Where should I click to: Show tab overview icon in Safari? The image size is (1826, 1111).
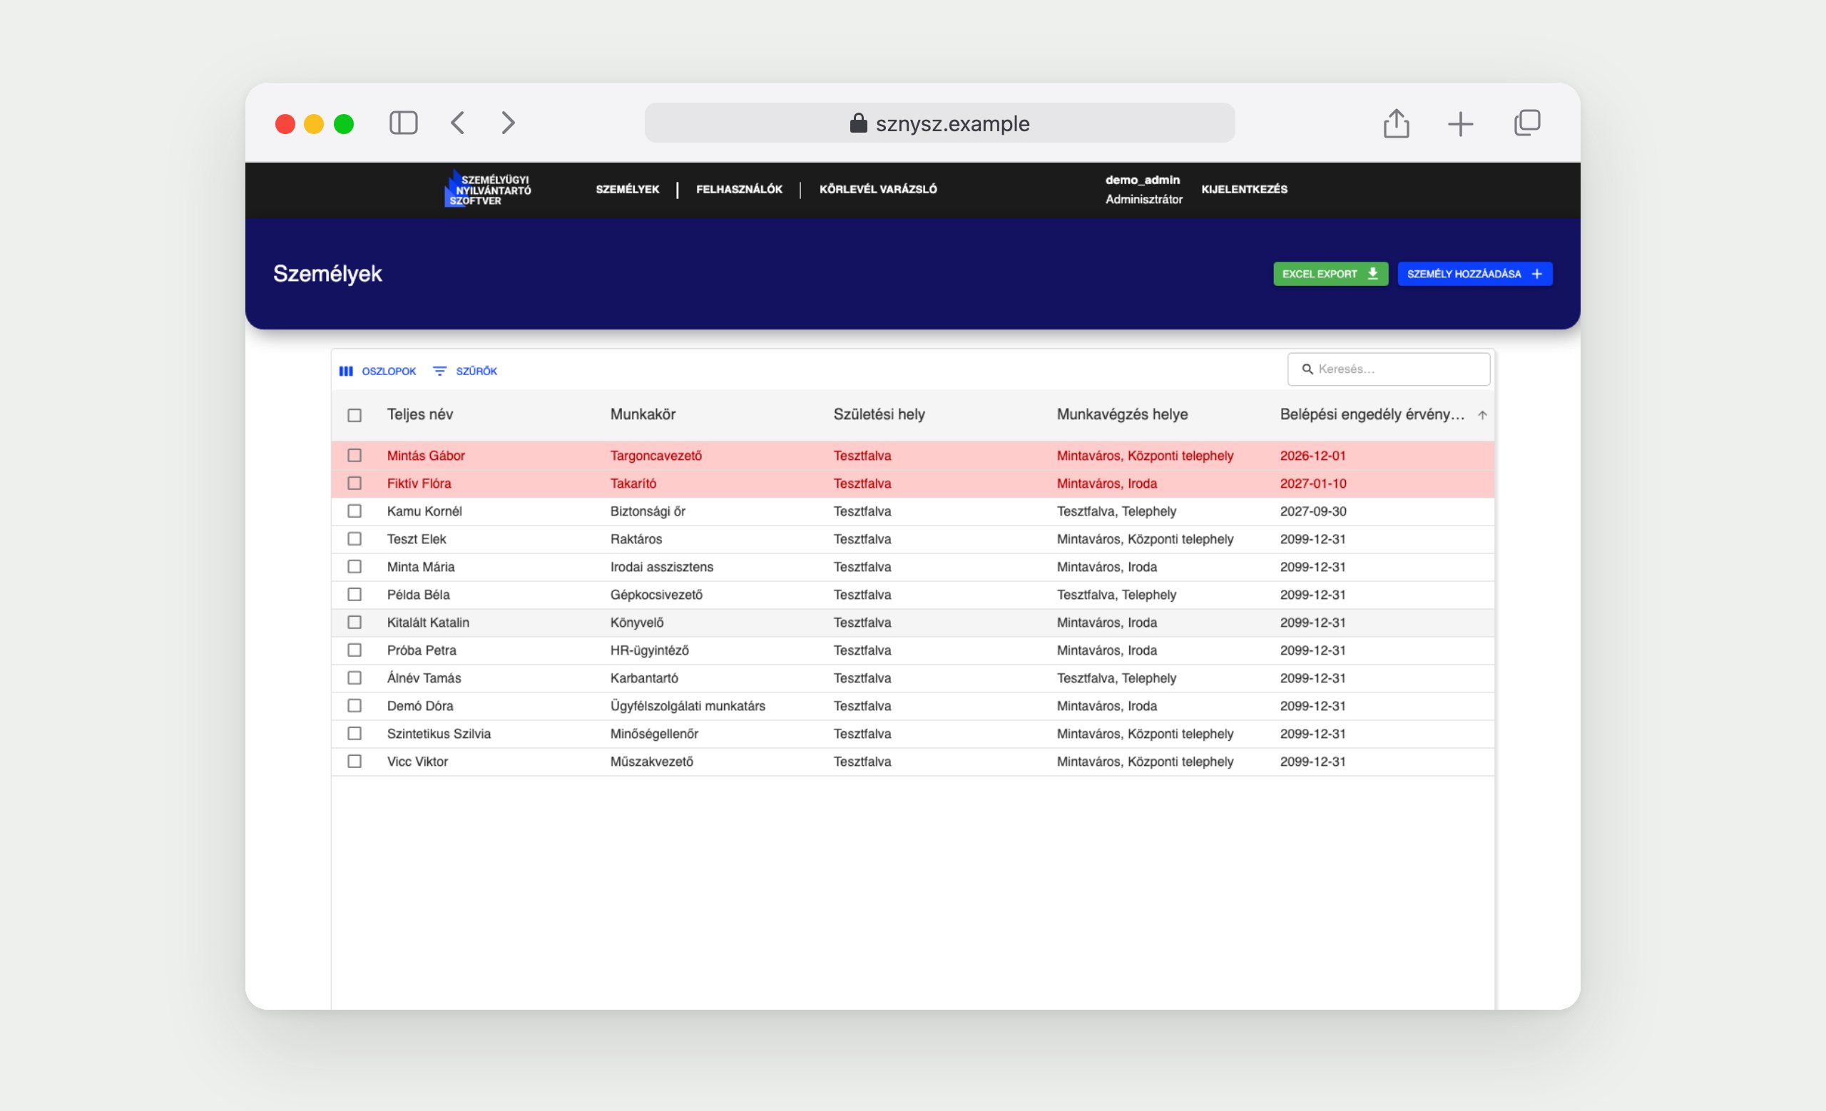[1526, 123]
